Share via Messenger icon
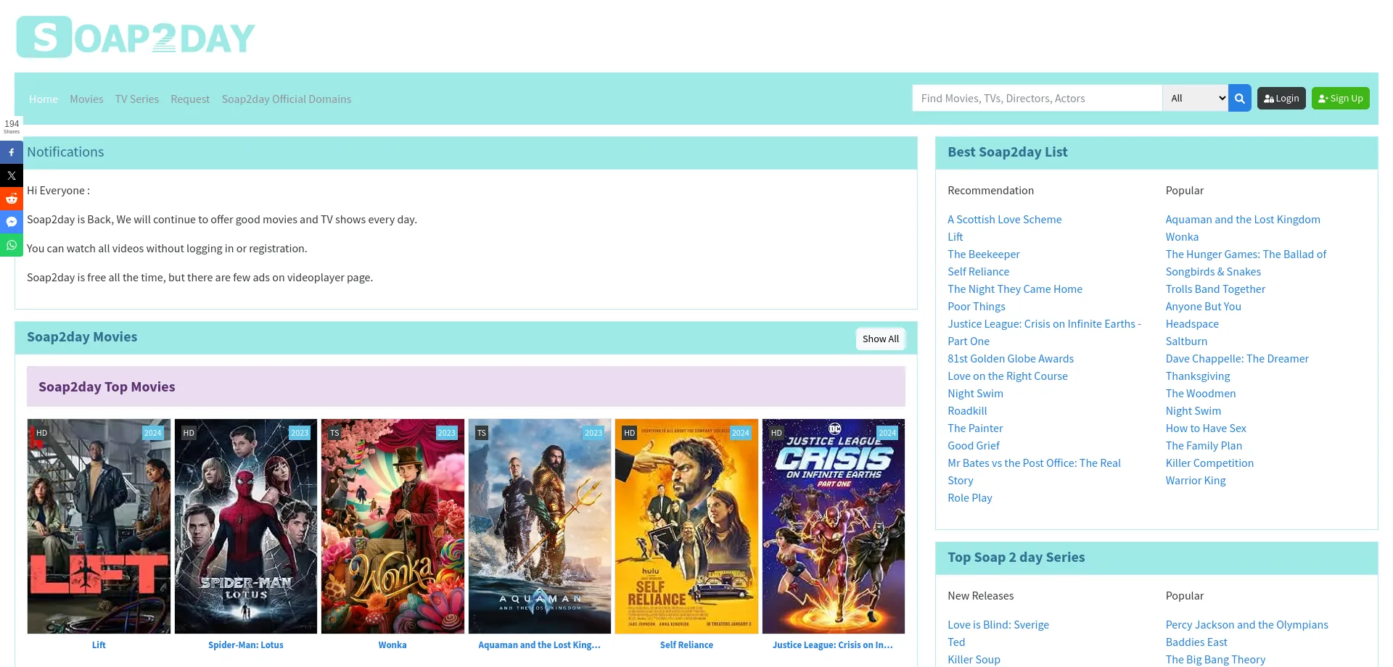This screenshot has width=1393, height=667. [12, 222]
